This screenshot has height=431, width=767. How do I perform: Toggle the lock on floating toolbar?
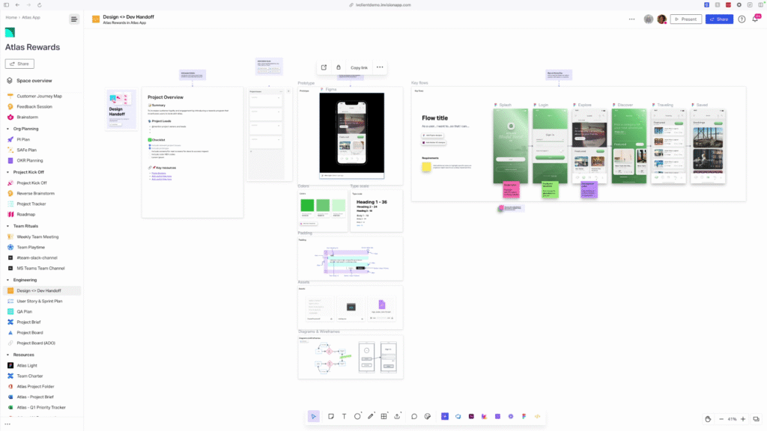tap(339, 67)
